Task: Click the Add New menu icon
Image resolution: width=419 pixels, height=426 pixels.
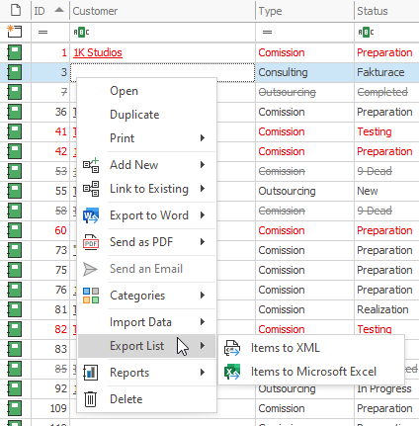Action: click(91, 165)
